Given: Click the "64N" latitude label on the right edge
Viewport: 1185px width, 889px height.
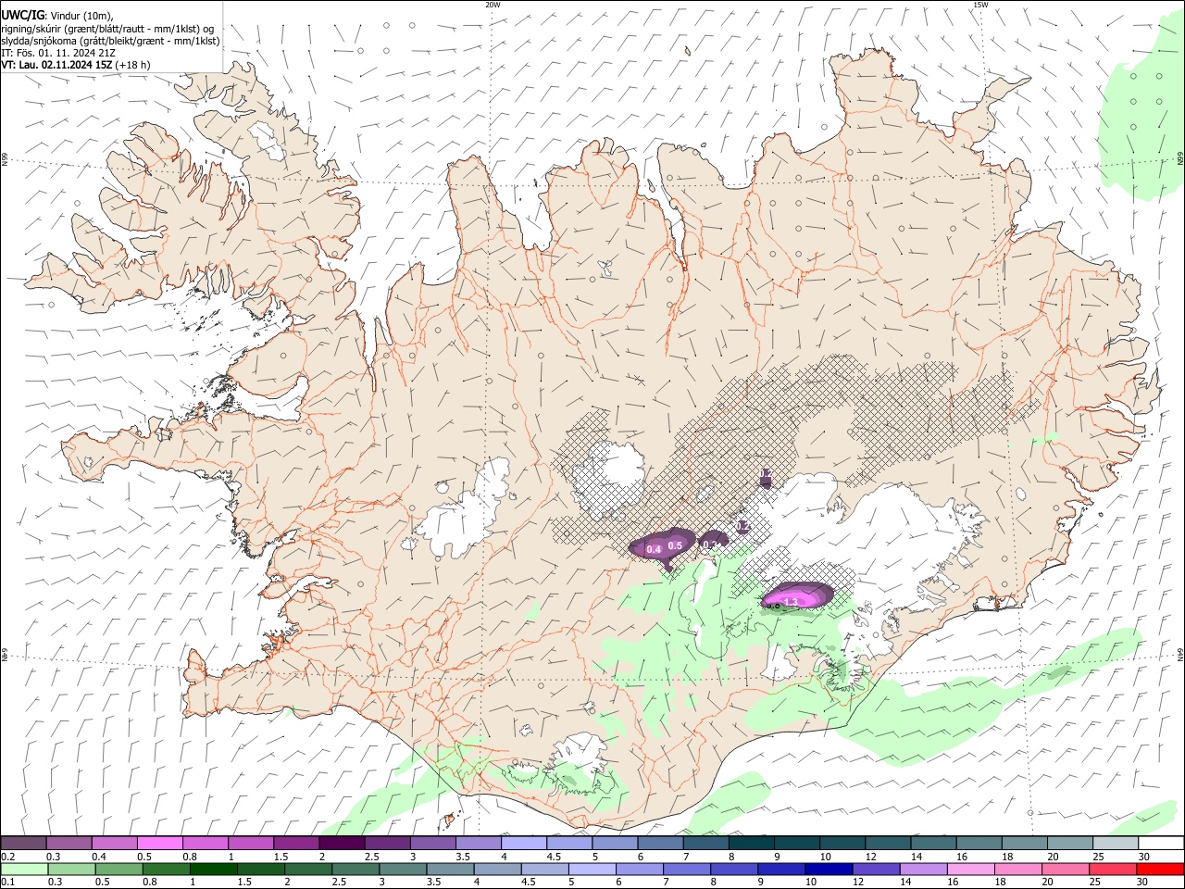Looking at the screenshot, I should pyautogui.click(x=1180, y=654).
